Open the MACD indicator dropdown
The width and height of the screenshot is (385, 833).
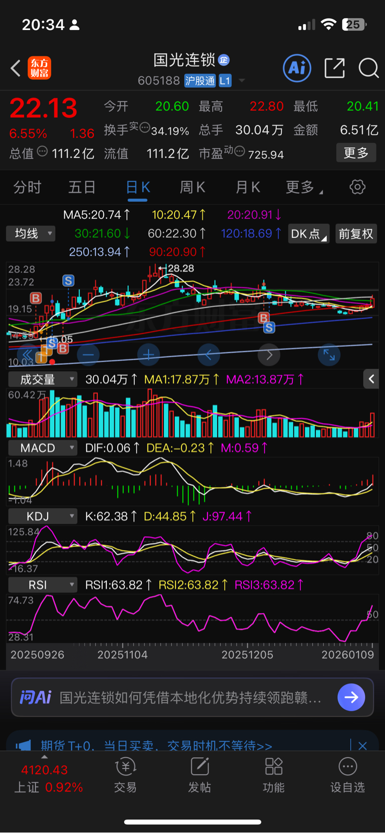click(x=42, y=448)
